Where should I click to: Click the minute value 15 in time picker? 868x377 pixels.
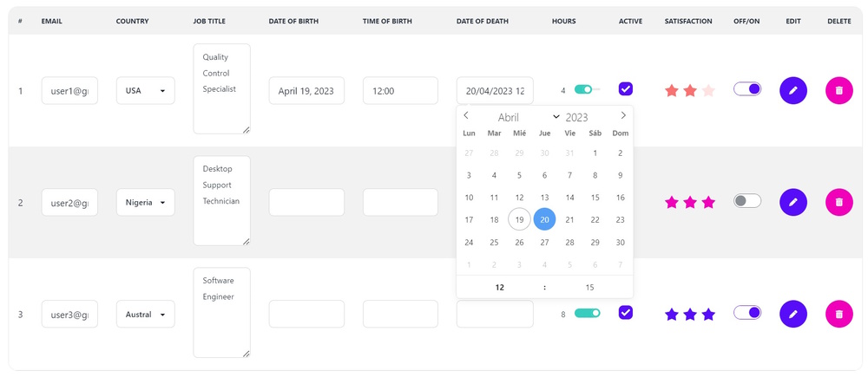click(589, 288)
